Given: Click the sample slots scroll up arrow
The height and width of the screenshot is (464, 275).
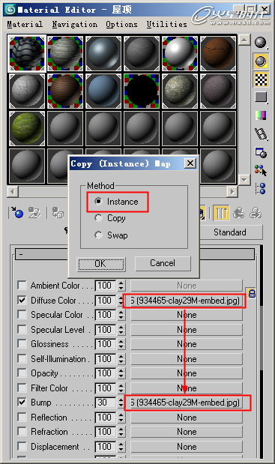Looking at the screenshot, I should point(244,40).
